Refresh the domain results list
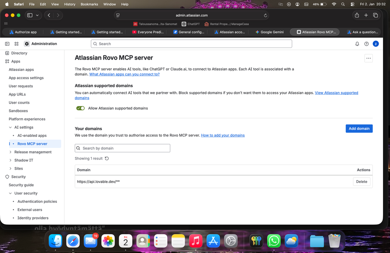Screen dimensions: 390x253 (107, 158)
